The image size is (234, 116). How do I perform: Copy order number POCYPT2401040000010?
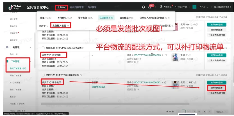pyautogui.click(x=165, y=82)
